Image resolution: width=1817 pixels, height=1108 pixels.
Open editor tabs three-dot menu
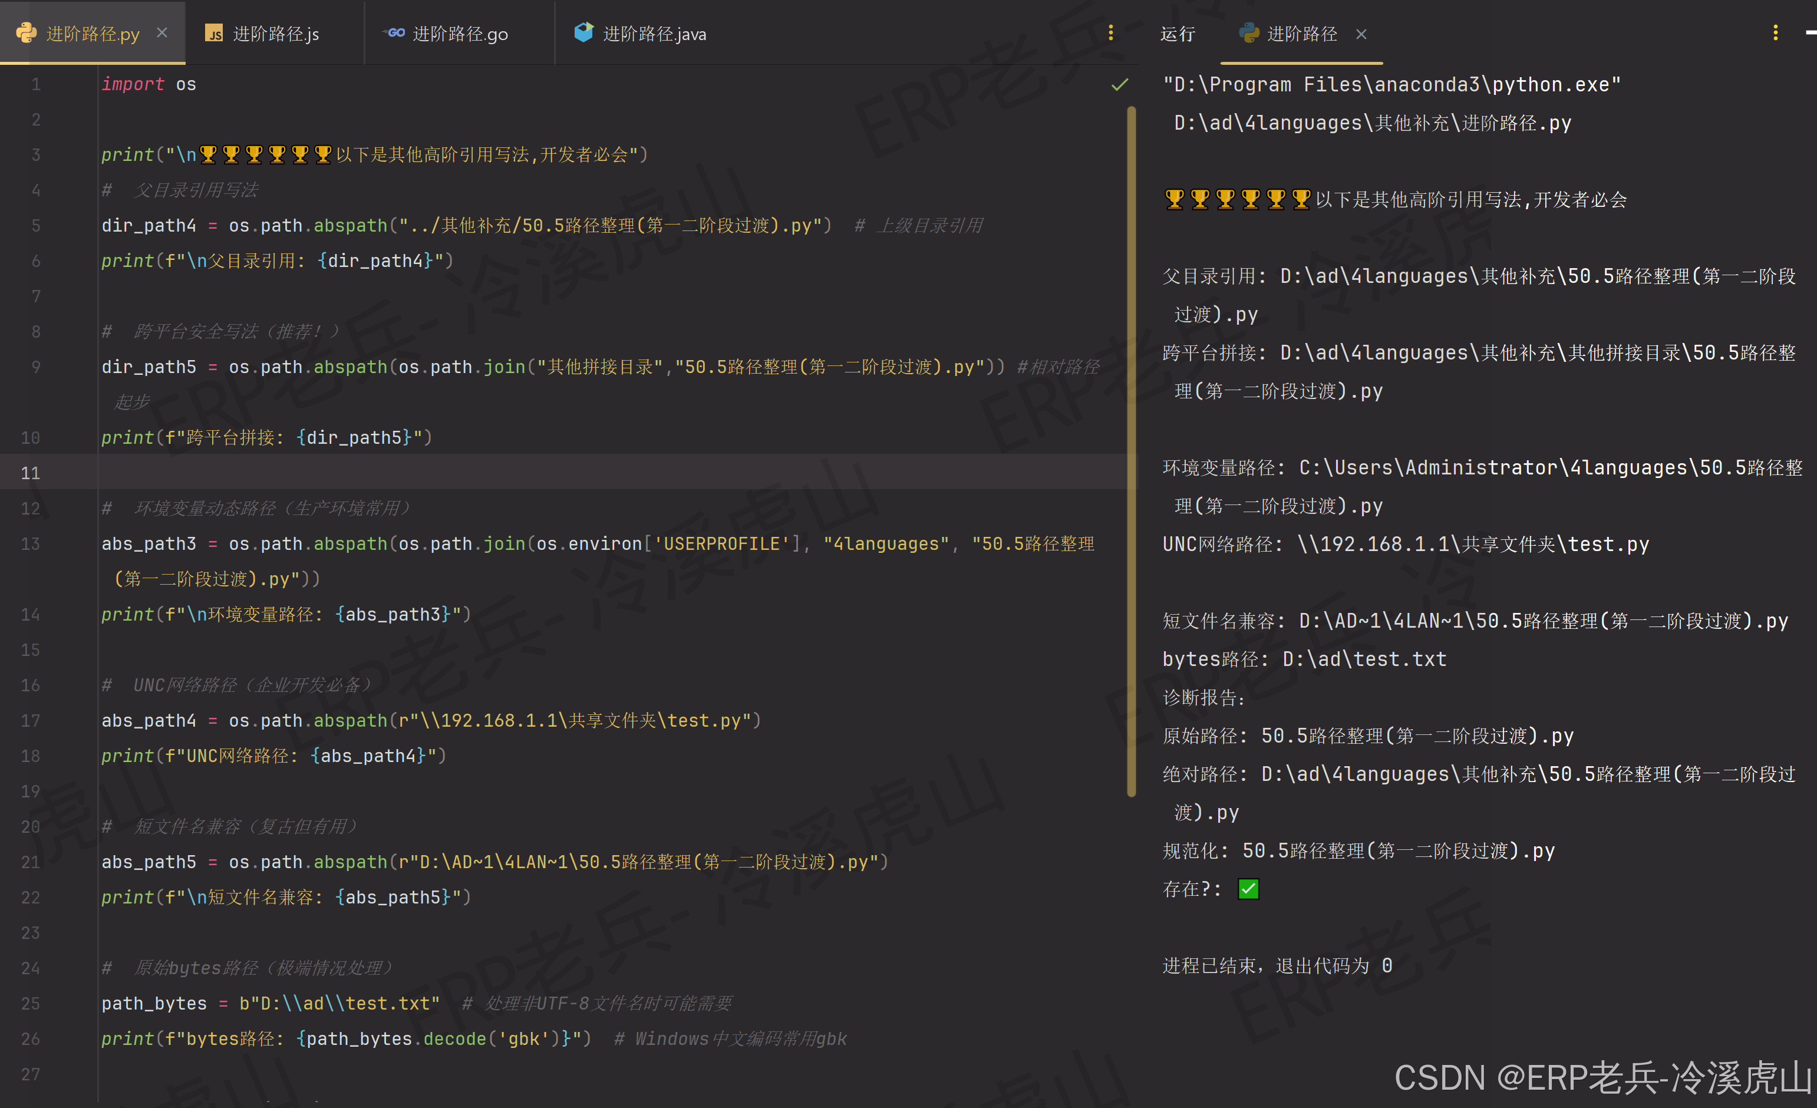1110,33
